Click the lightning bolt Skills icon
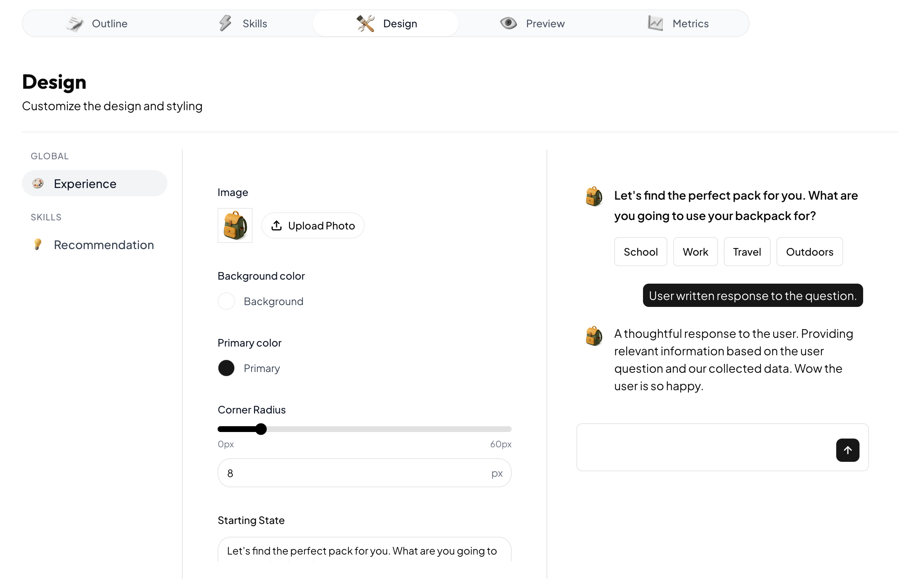The width and height of the screenshot is (917, 584). coord(226,23)
